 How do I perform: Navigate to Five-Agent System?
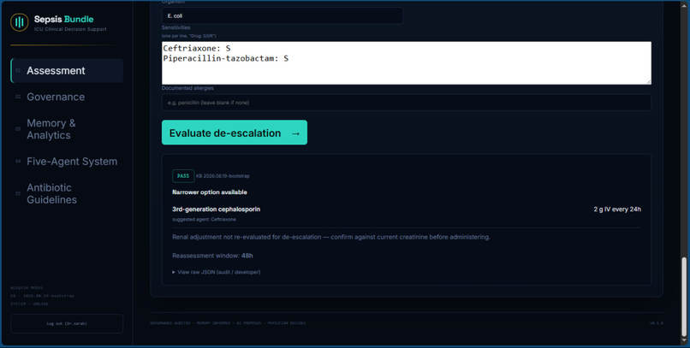click(x=67, y=162)
